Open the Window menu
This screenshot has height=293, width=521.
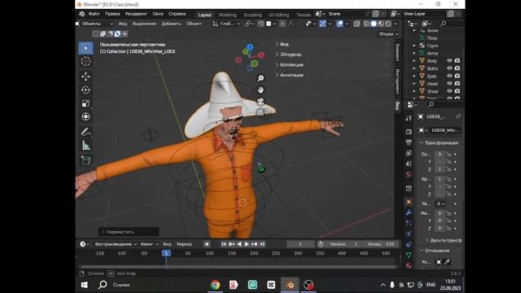158,14
